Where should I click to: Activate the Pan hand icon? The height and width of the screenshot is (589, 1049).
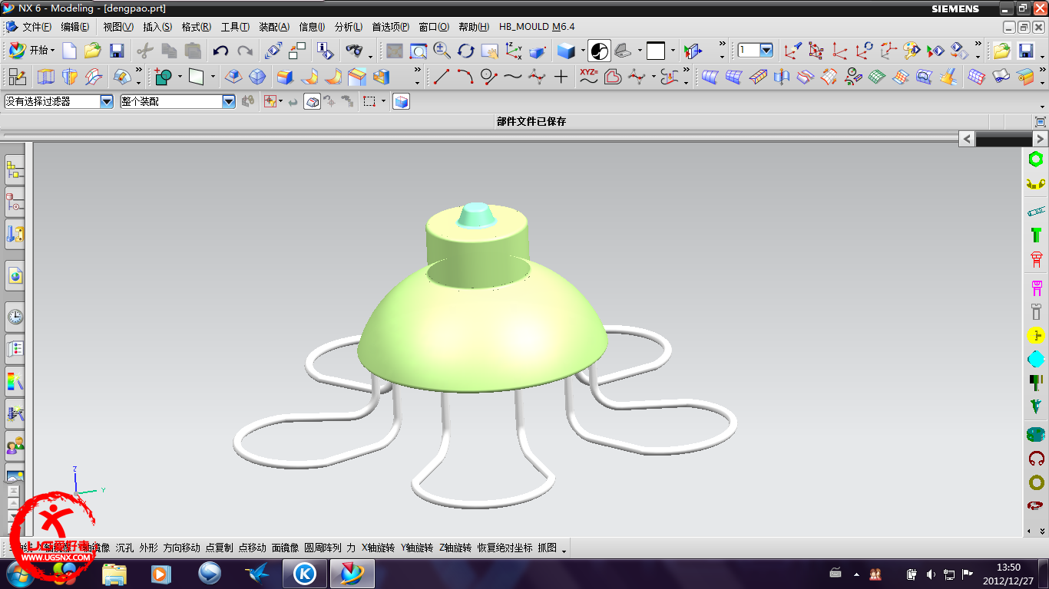[x=489, y=51]
